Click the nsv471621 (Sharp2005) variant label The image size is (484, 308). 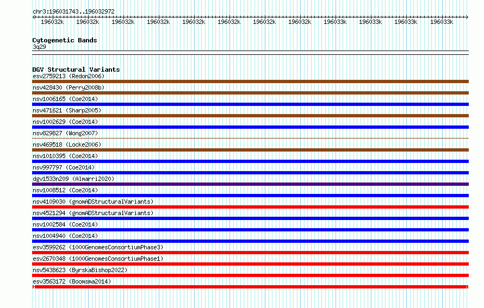[67, 110]
